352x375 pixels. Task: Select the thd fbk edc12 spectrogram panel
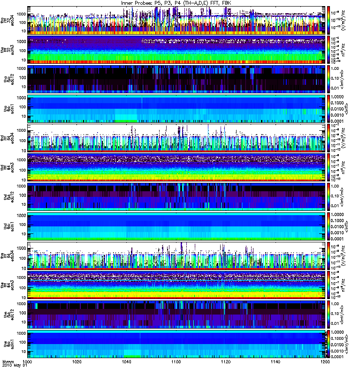176,197
